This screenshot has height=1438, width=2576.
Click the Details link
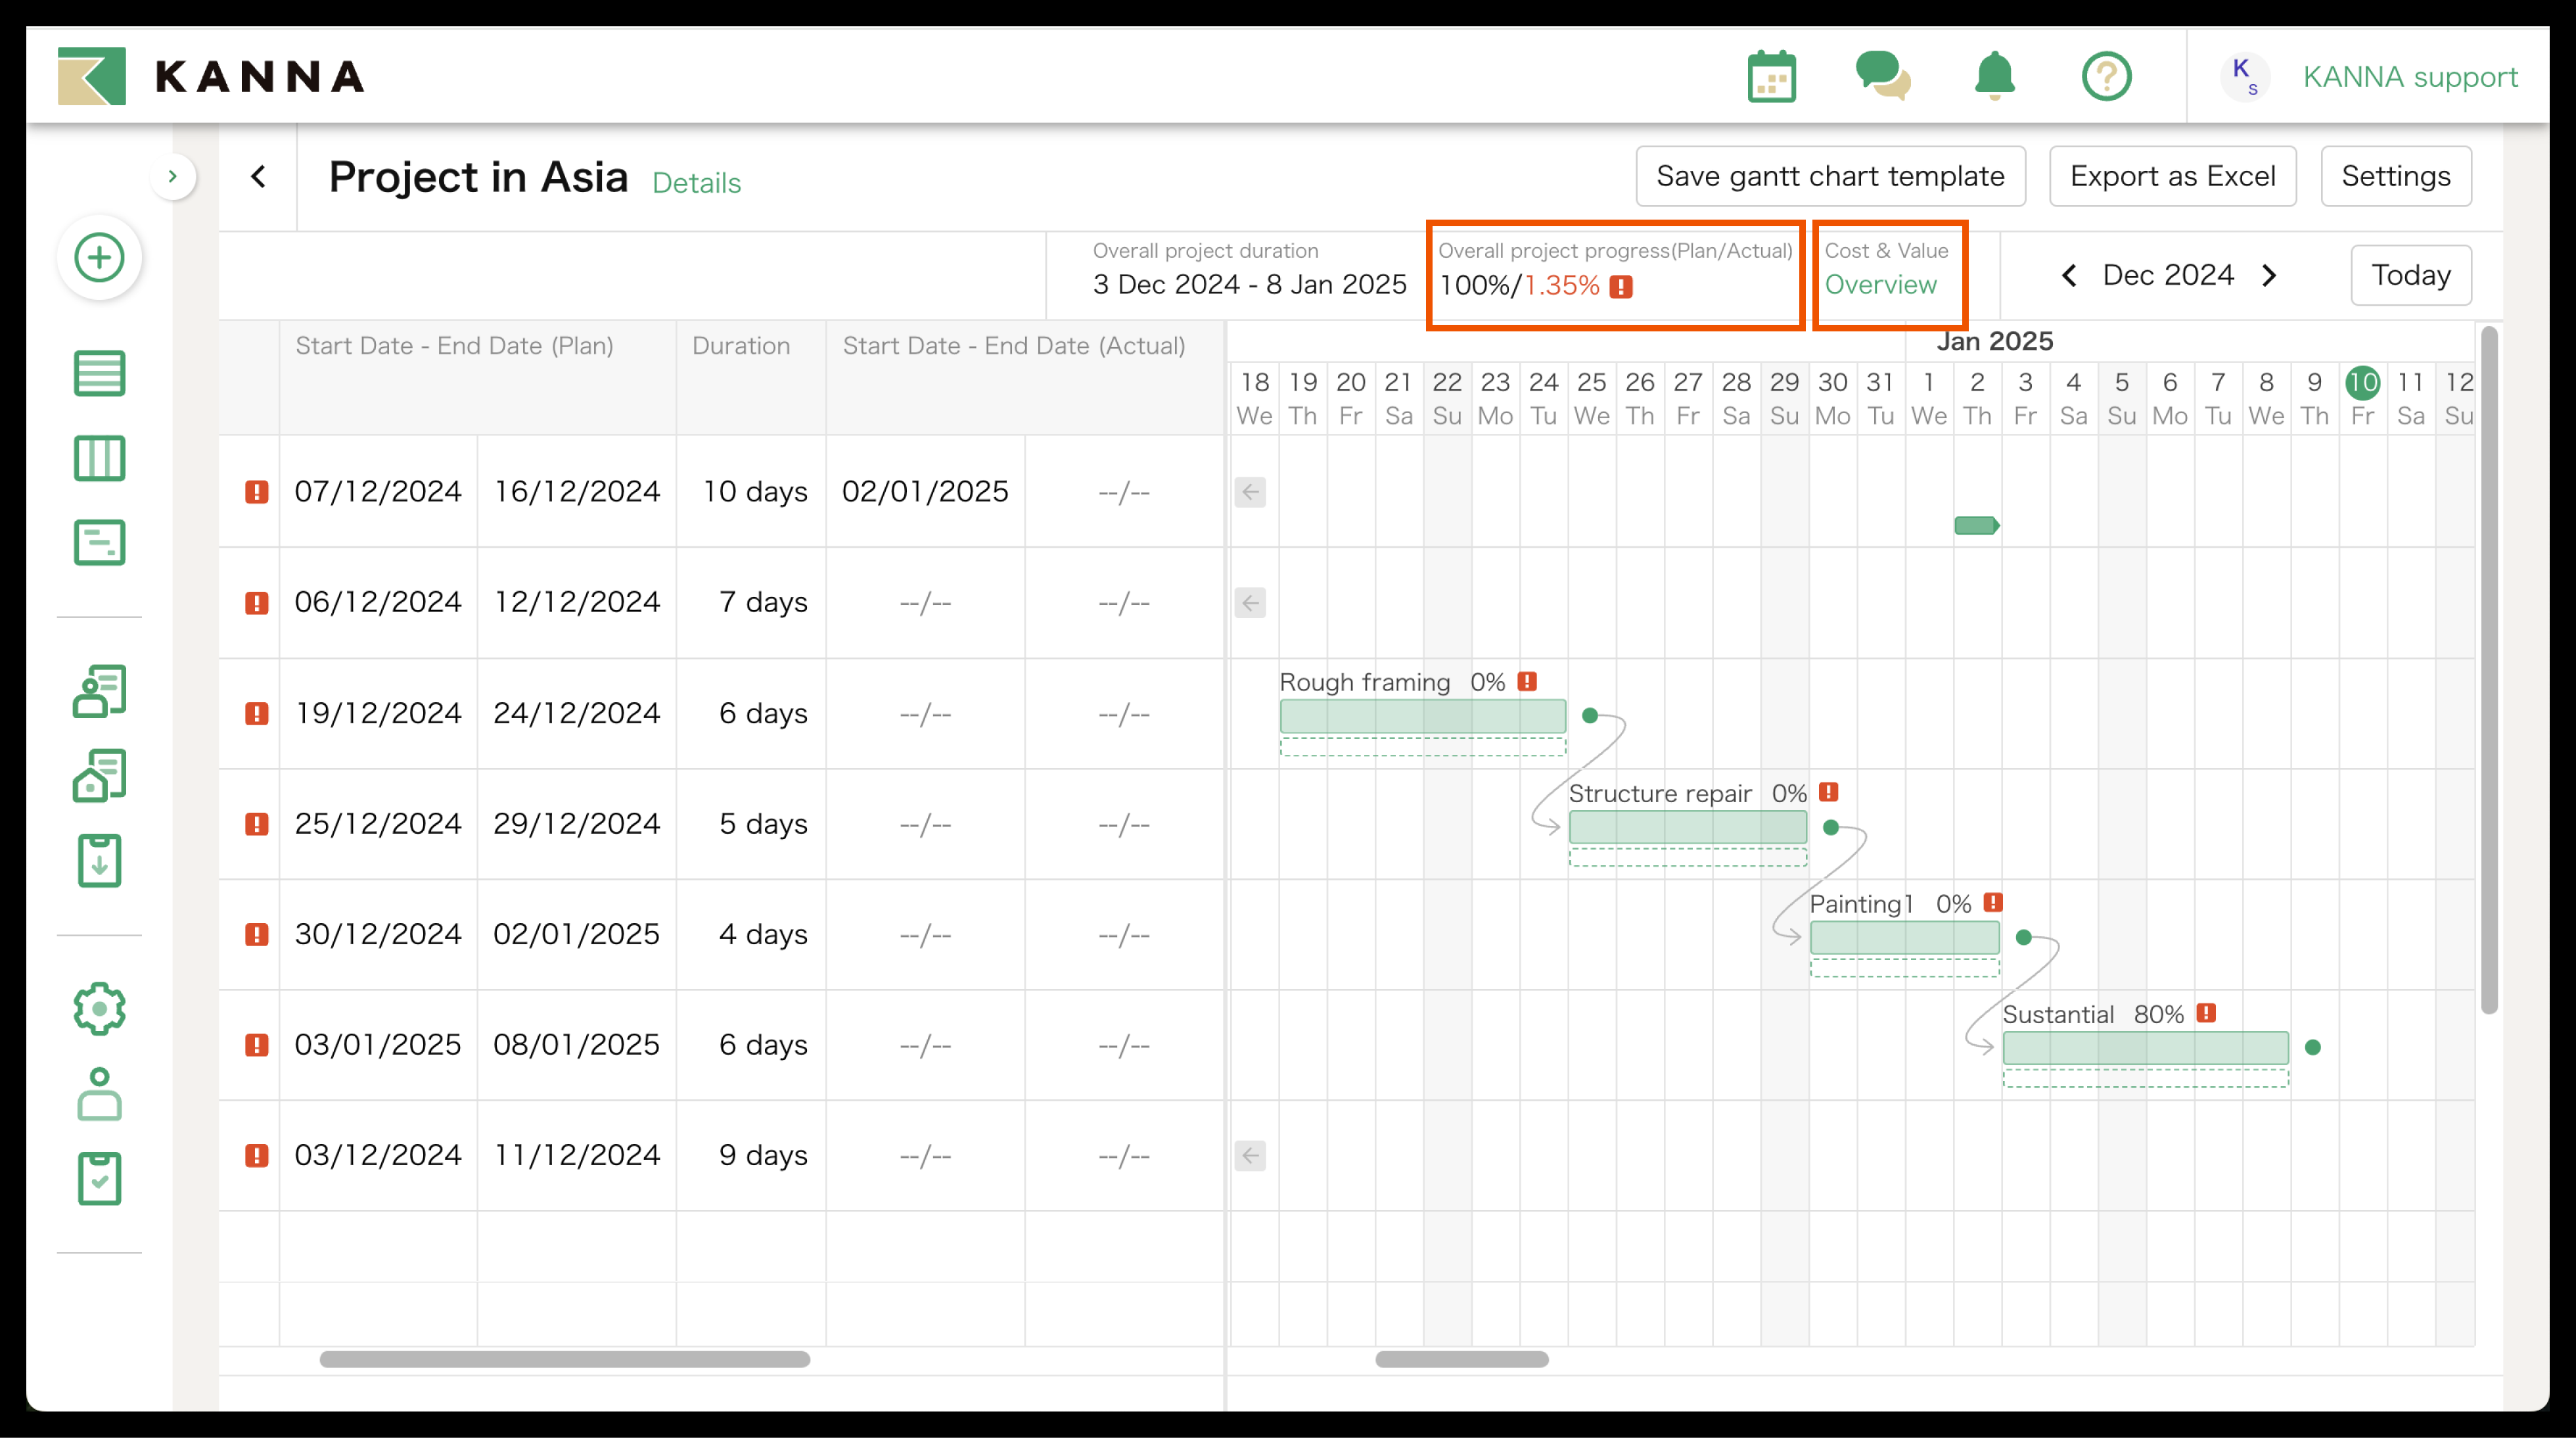[x=696, y=183]
